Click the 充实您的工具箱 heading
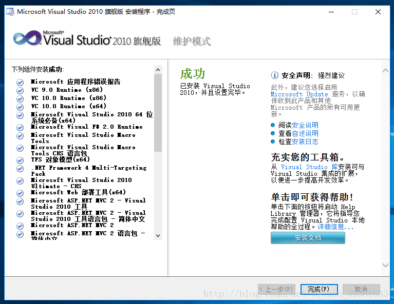Viewport: 394px width, 304px height. tap(308, 157)
